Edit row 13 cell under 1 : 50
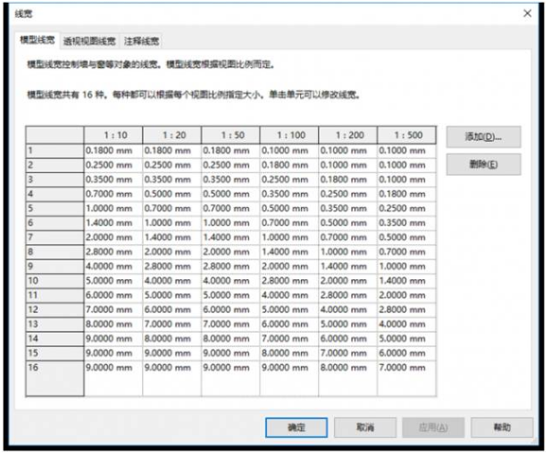The width and height of the screenshot is (551, 454). tap(231, 324)
